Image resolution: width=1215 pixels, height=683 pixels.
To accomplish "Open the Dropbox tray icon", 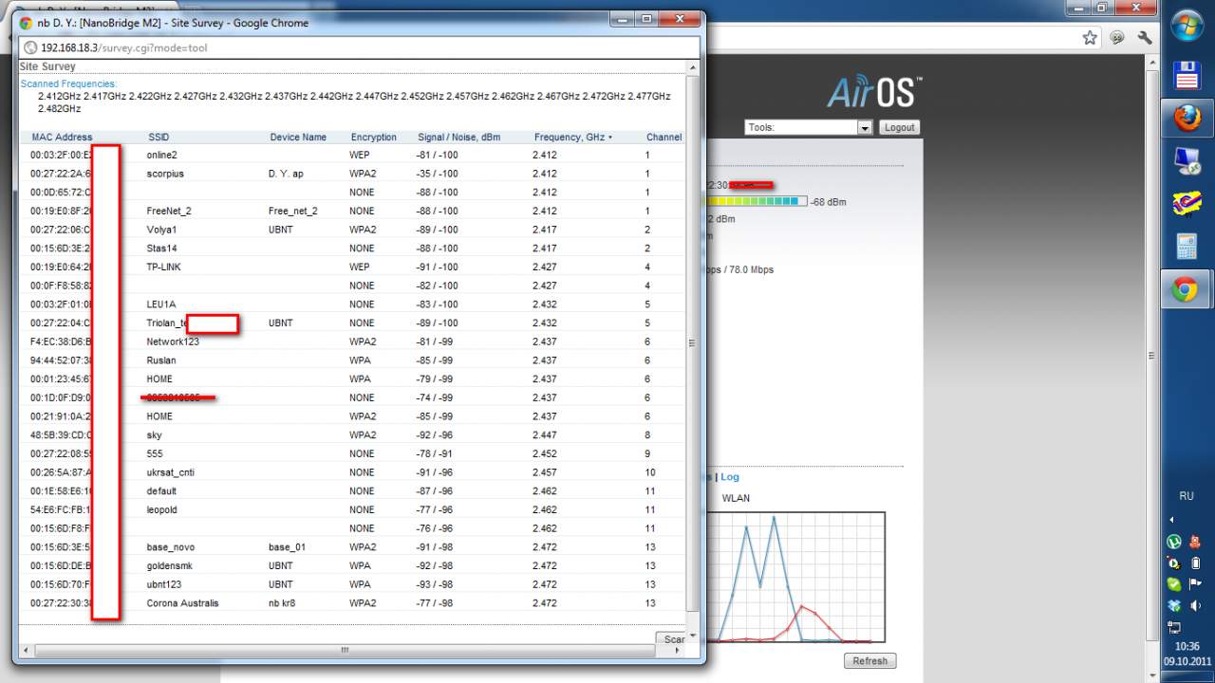I will (x=1174, y=606).
